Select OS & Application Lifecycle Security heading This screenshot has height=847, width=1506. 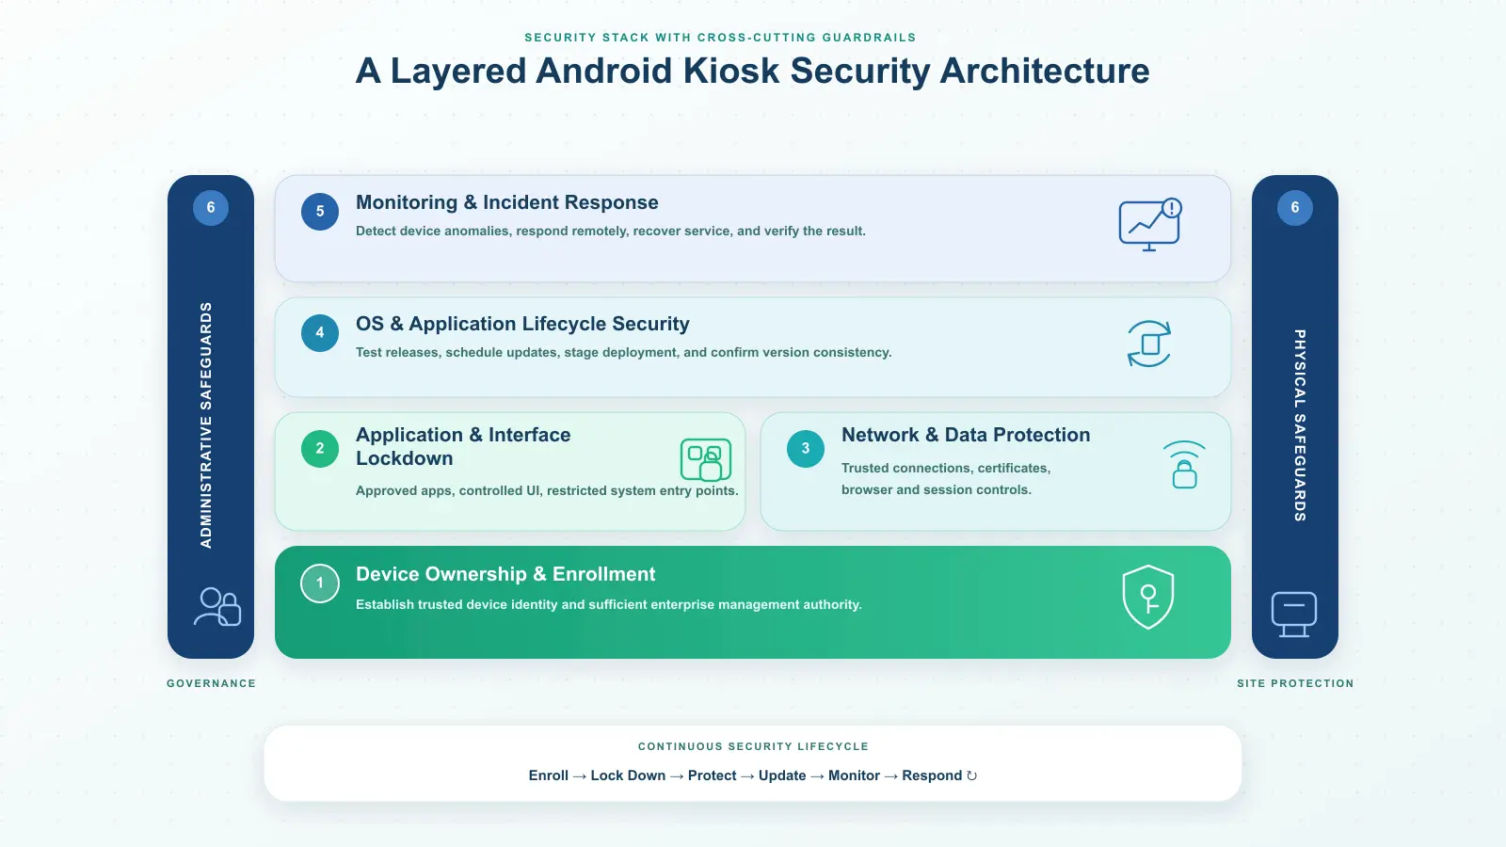(522, 324)
